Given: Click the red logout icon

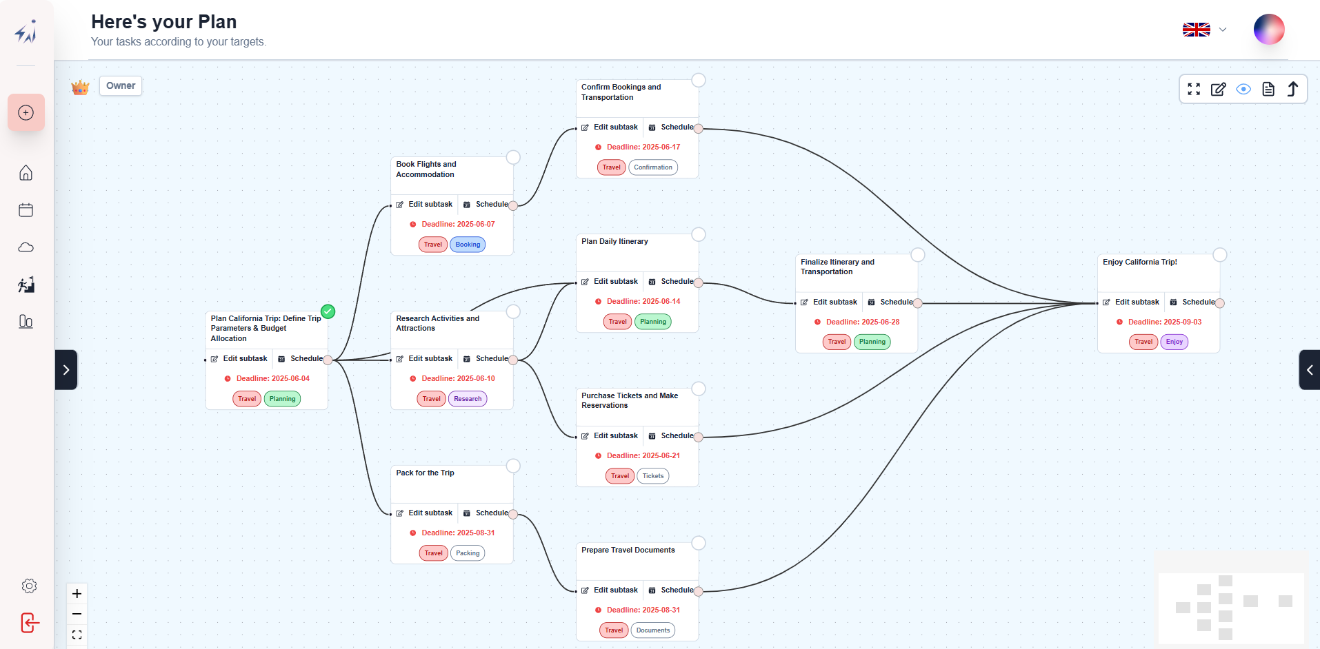Looking at the screenshot, I should pos(30,623).
